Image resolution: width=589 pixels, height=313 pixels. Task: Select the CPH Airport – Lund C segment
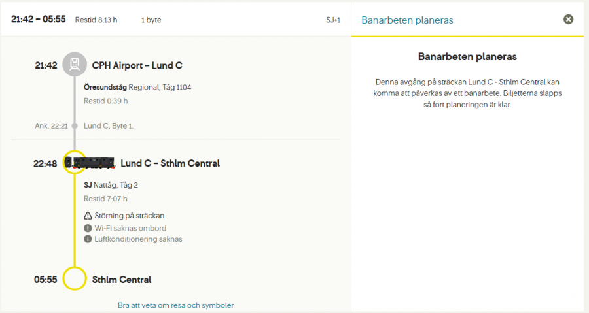click(137, 65)
